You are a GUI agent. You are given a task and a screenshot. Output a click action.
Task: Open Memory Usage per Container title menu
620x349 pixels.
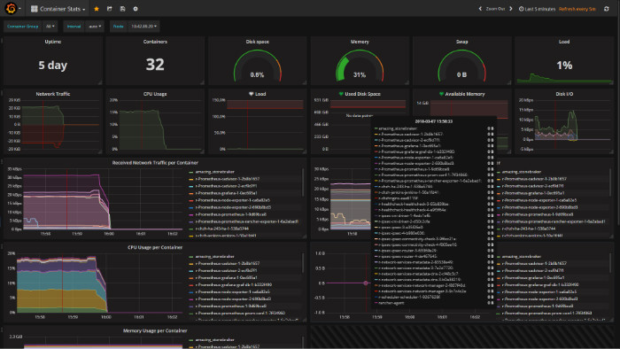click(155, 330)
